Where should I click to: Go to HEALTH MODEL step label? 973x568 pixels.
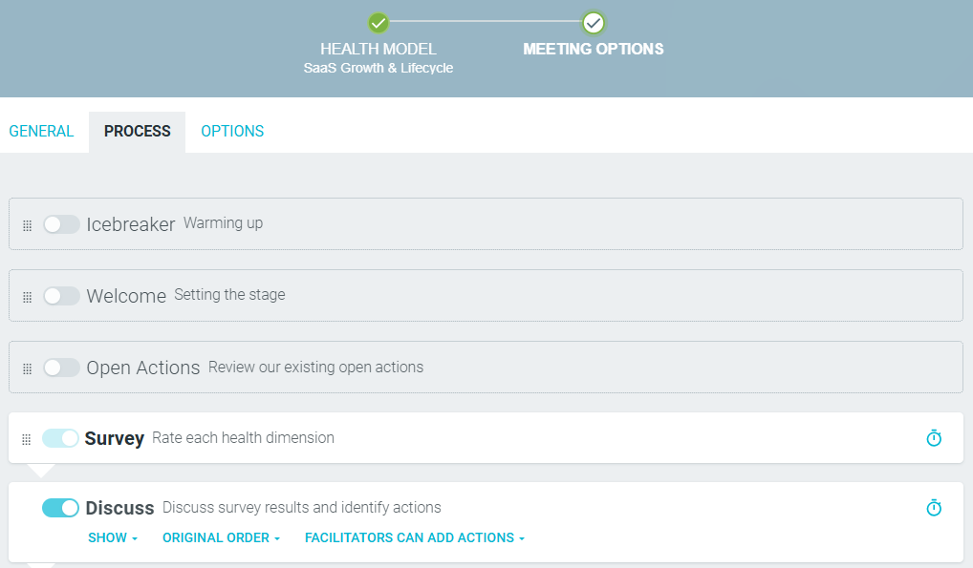[x=378, y=49]
